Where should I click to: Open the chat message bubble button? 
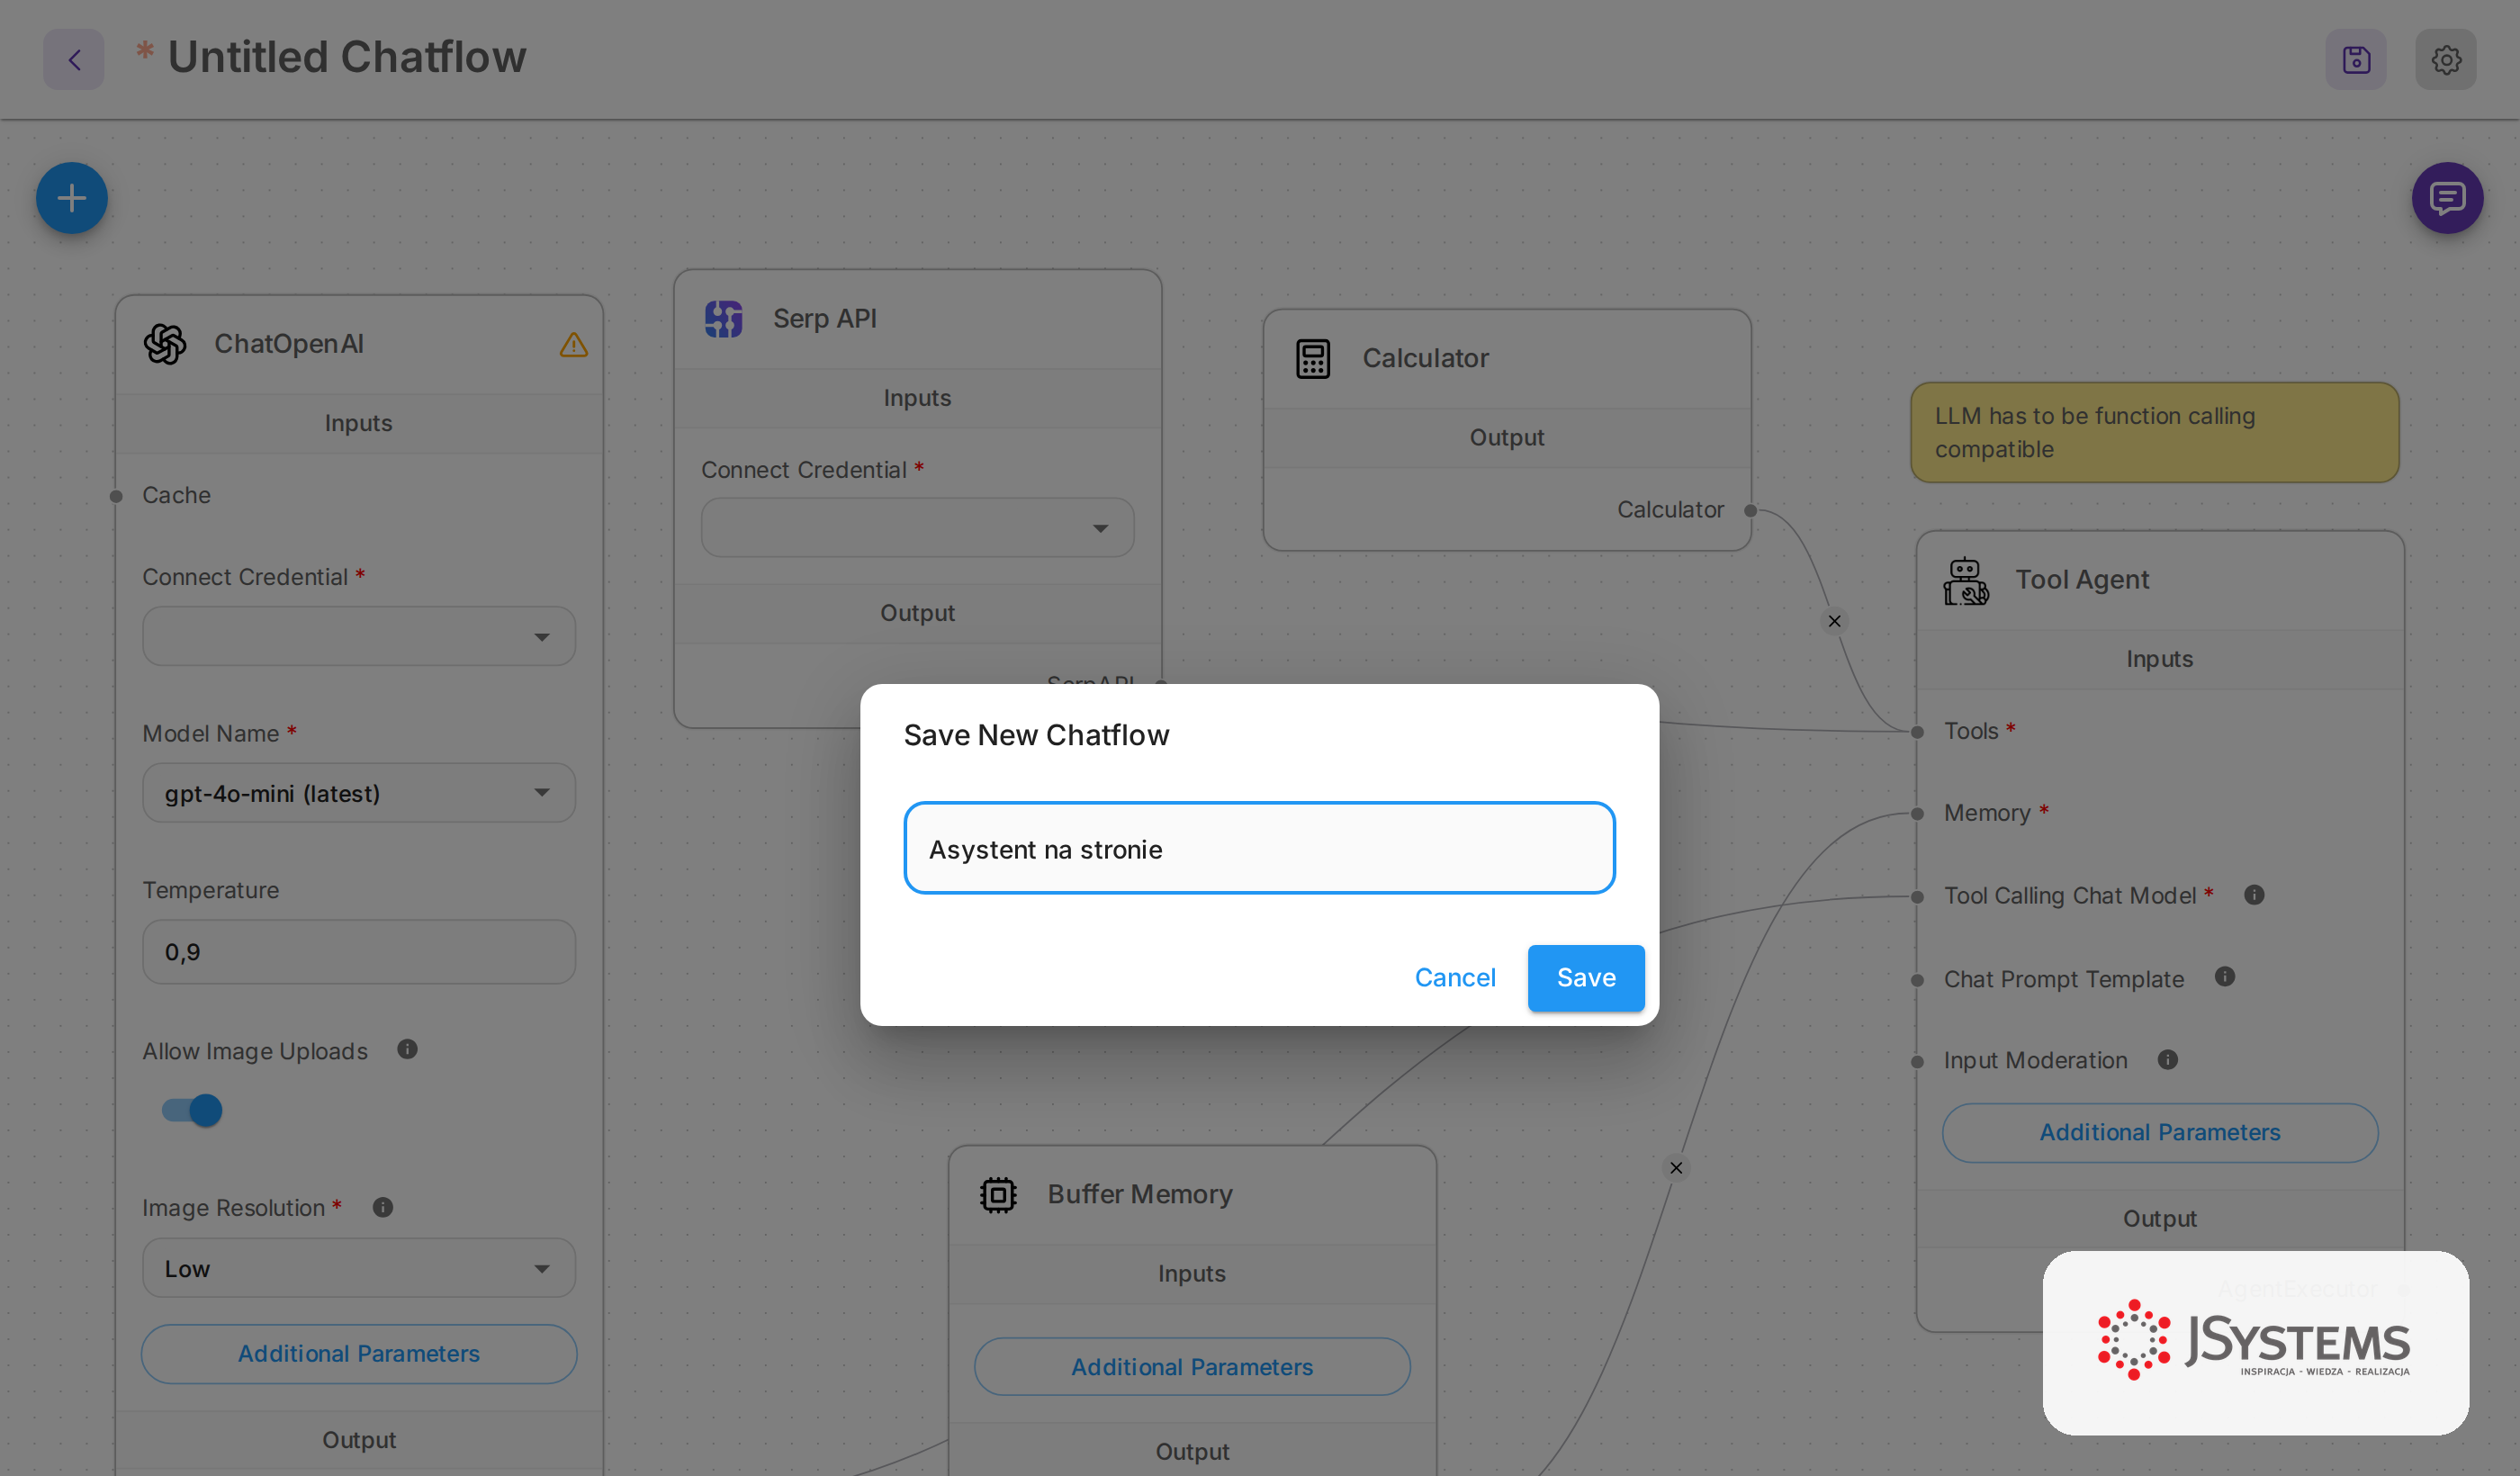point(2447,198)
